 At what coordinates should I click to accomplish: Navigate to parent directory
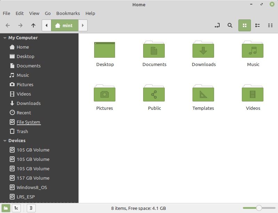tap(33, 25)
